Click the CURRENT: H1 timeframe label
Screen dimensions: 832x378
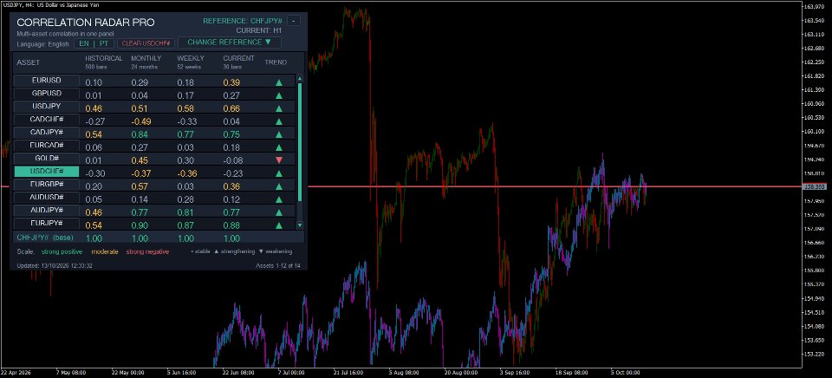point(259,31)
